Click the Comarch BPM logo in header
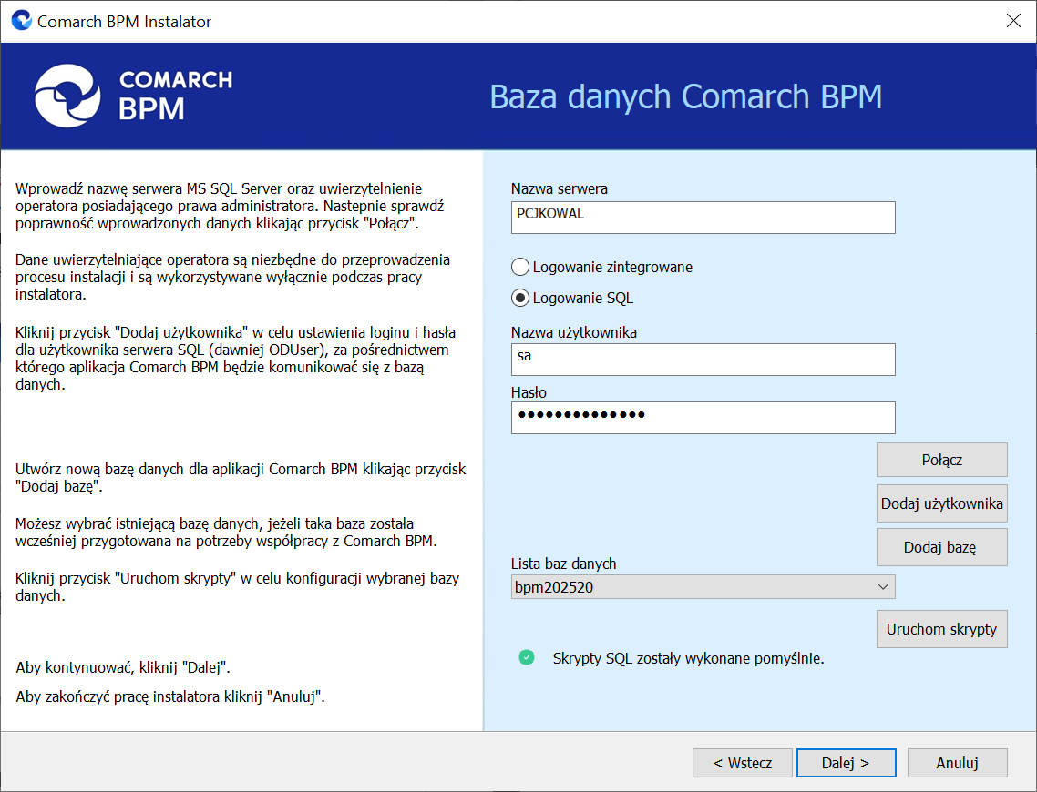Viewport: 1037px width, 792px height. 134,96
